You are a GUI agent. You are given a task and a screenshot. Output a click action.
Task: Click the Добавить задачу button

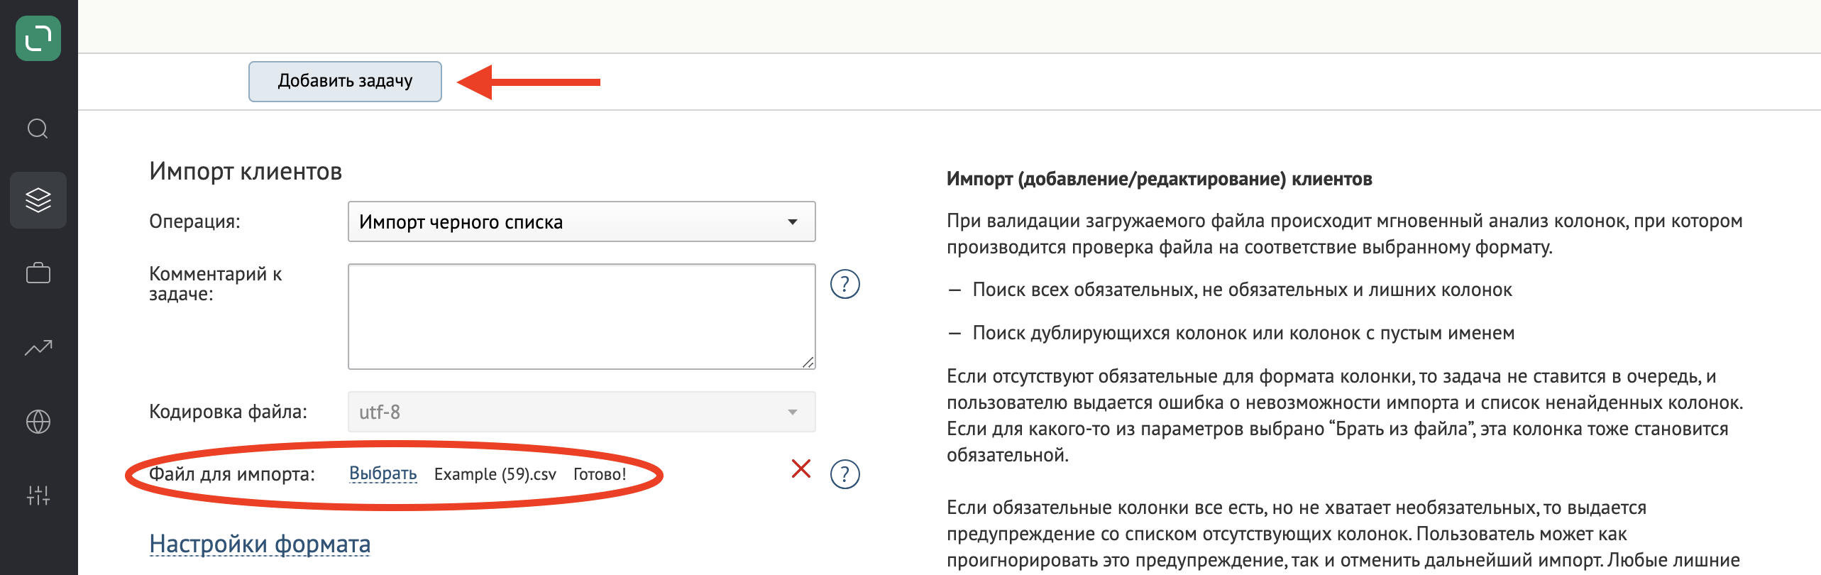click(x=345, y=82)
